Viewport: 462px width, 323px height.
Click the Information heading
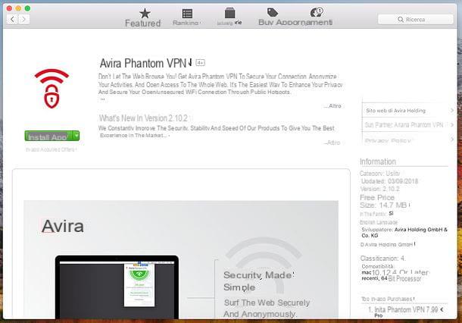tap(378, 161)
